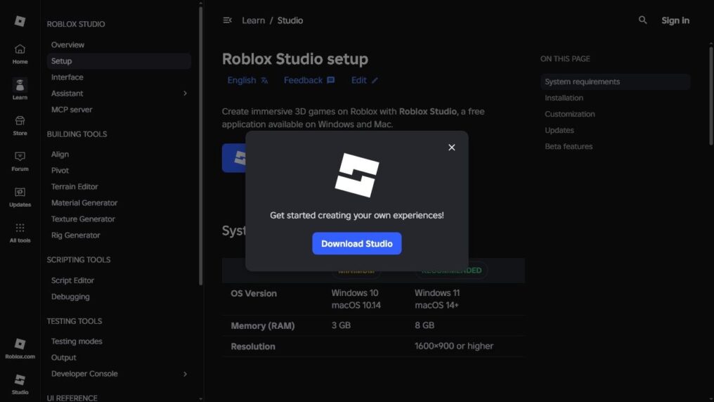Click the sidebar navigation scrollbar
This screenshot has height=402, width=714.
[x=200, y=145]
